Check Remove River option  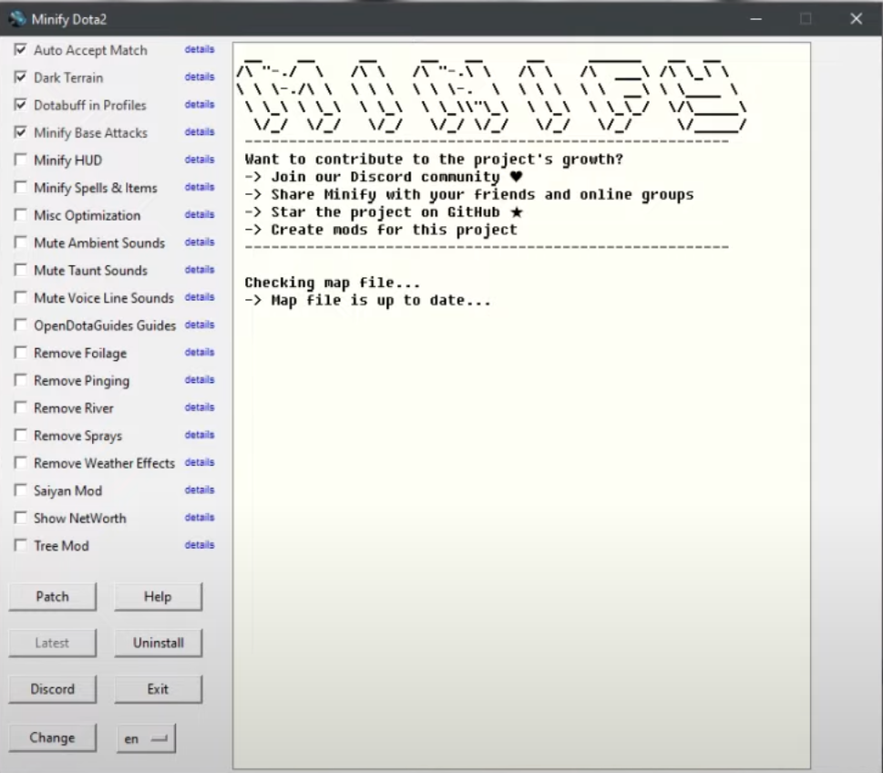click(x=20, y=407)
